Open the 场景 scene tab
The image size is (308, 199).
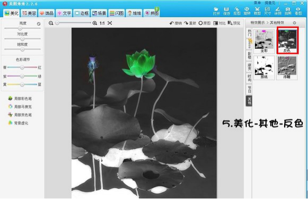(99, 13)
